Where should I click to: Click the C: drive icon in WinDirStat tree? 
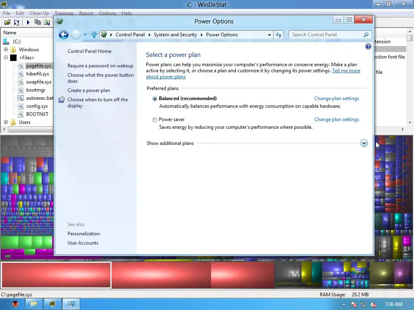click(6, 42)
